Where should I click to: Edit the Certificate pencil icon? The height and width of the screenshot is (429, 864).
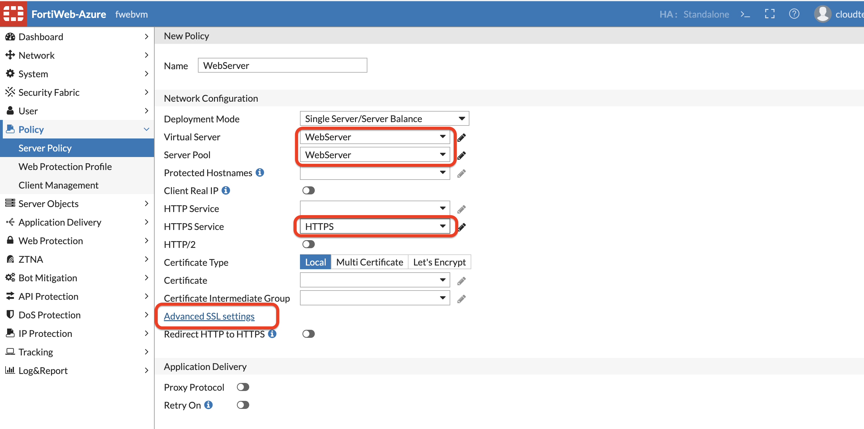coord(461,281)
